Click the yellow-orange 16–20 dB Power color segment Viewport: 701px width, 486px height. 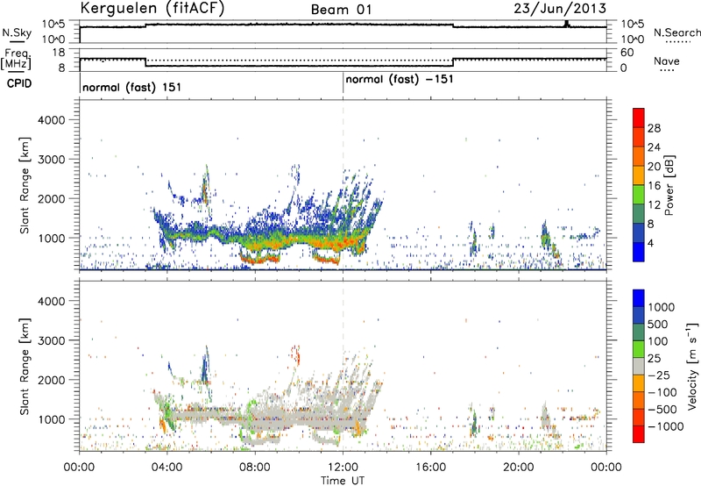[x=639, y=175]
